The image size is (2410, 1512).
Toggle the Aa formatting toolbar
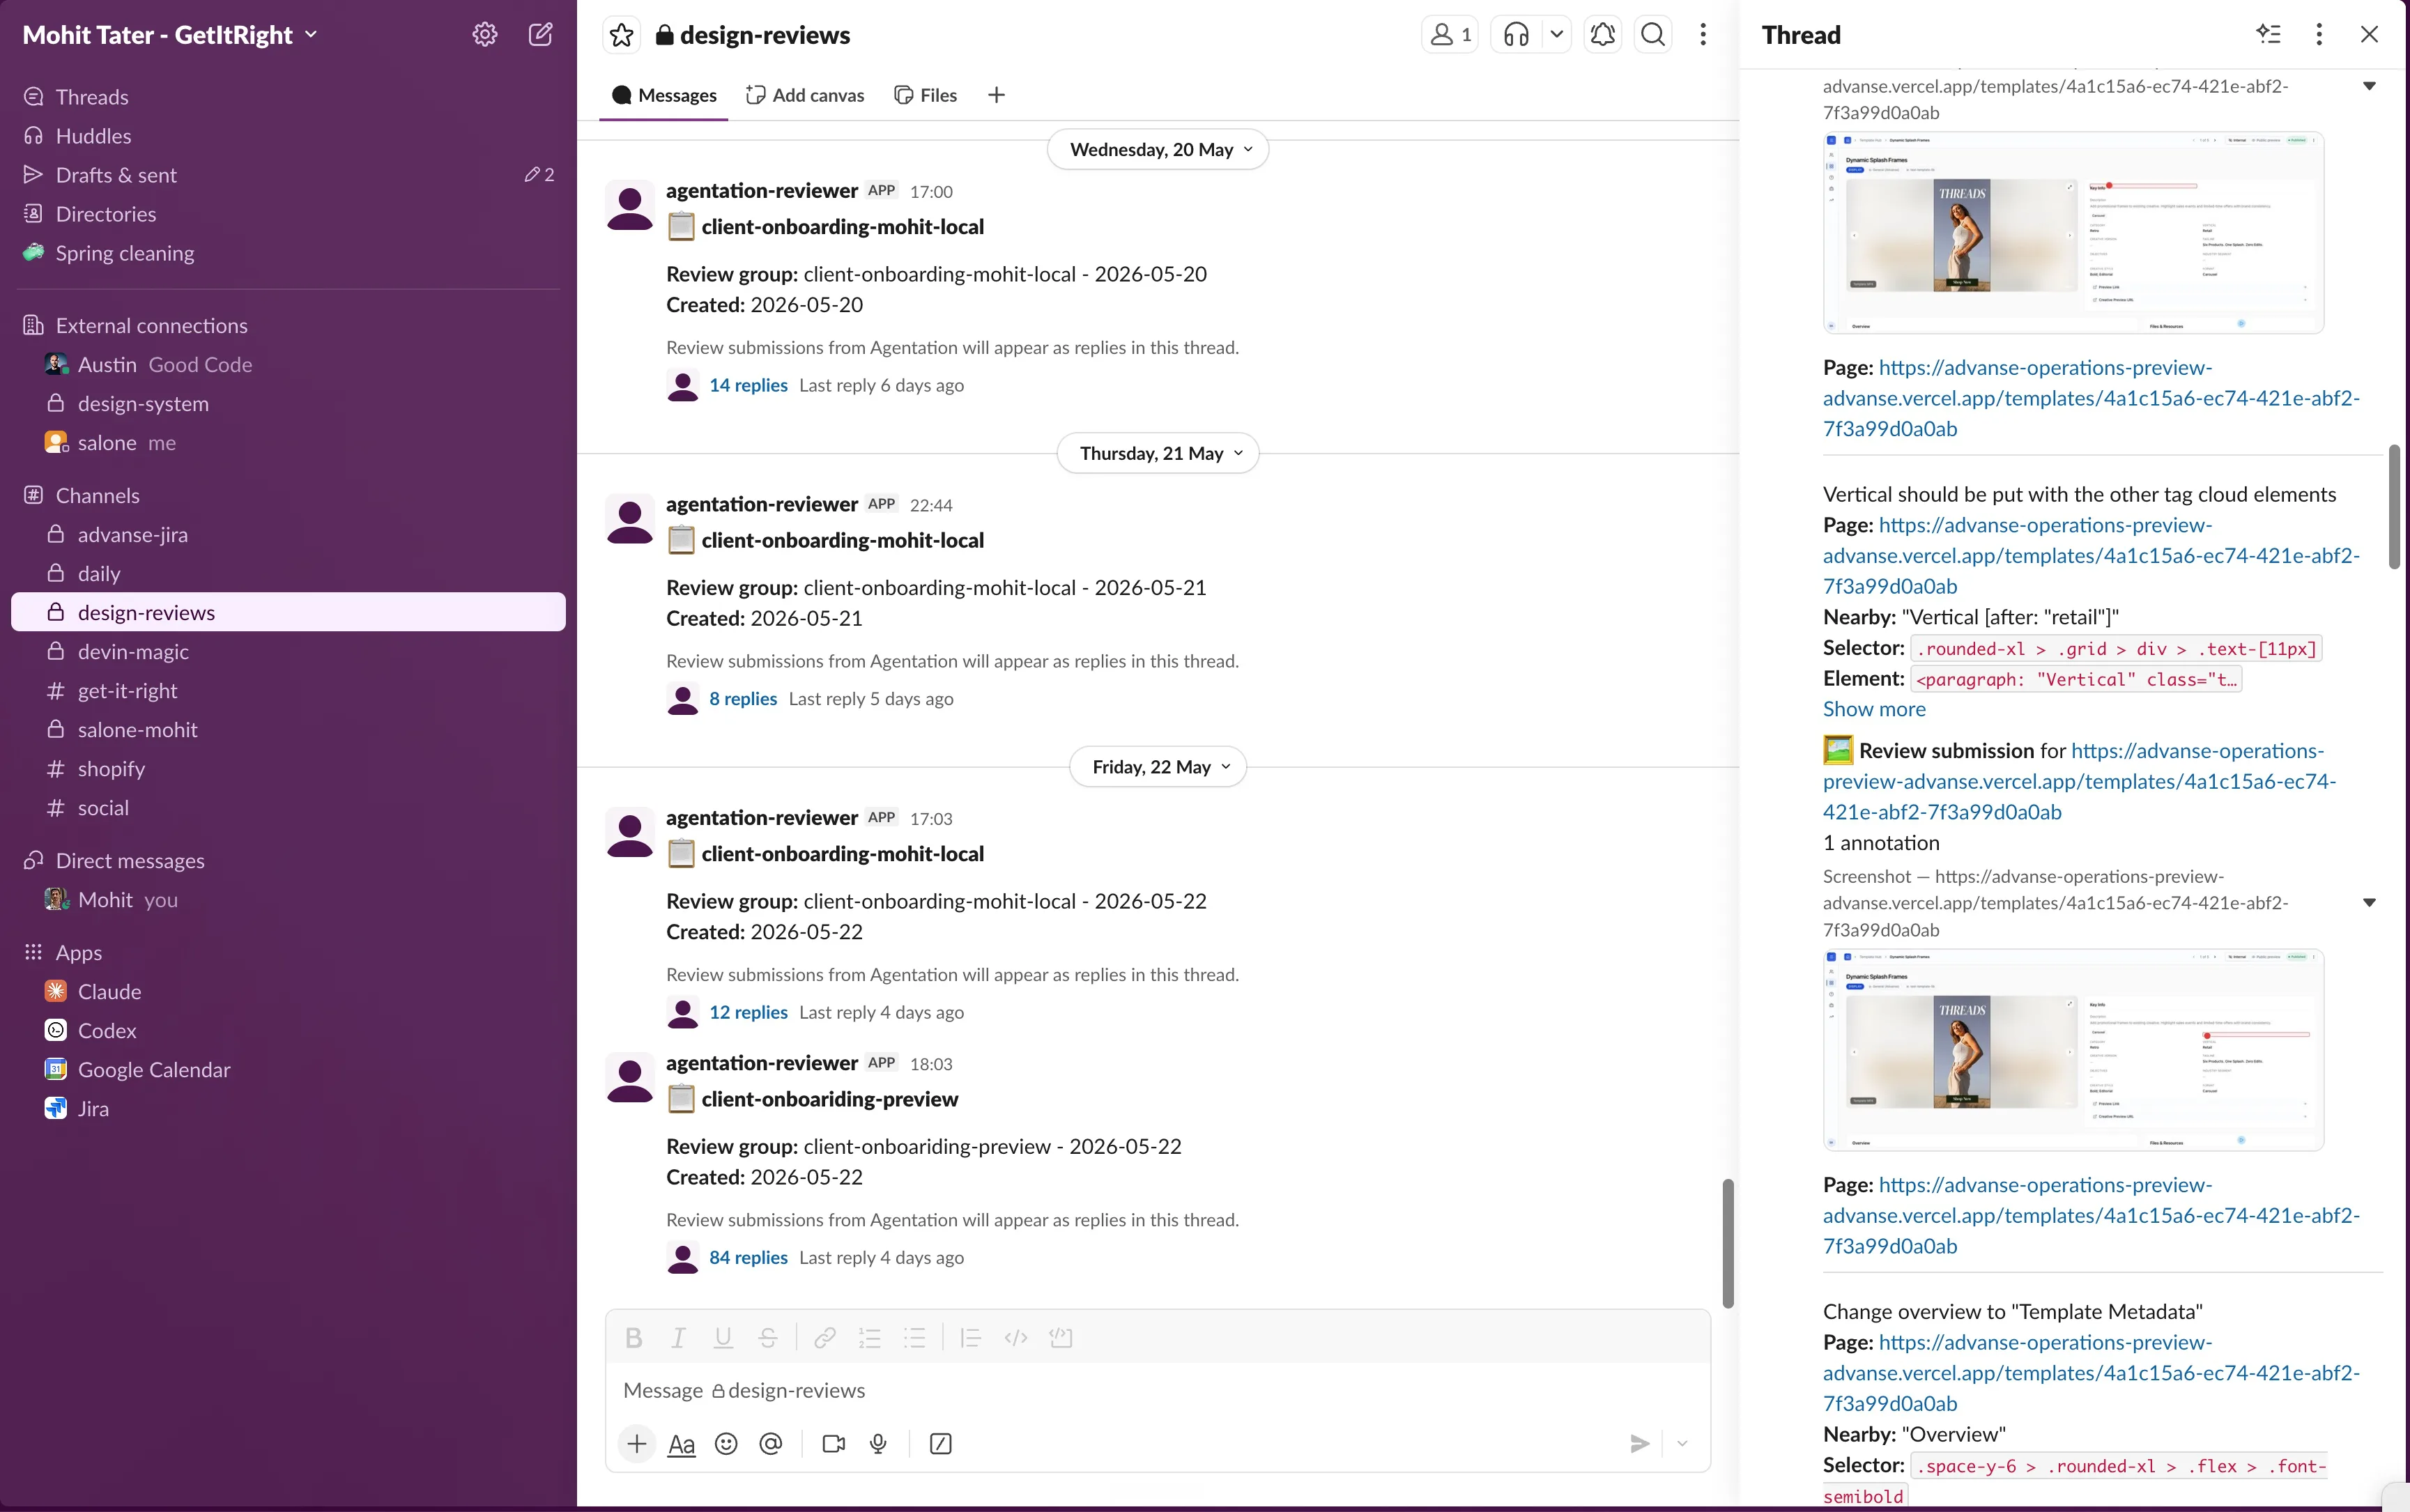(681, 1444)
